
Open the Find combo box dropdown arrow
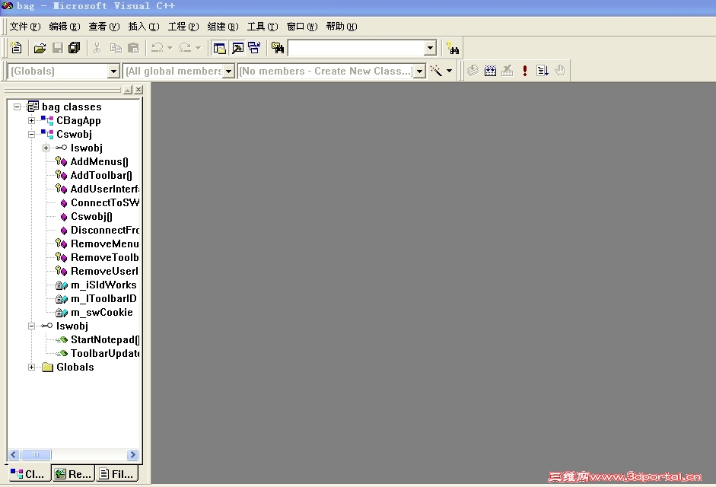[430, 47]
